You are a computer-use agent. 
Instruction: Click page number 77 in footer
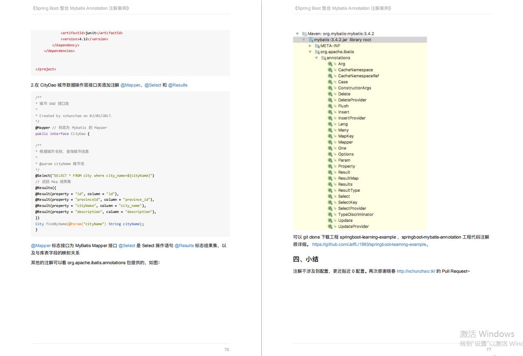pos(489,349)
